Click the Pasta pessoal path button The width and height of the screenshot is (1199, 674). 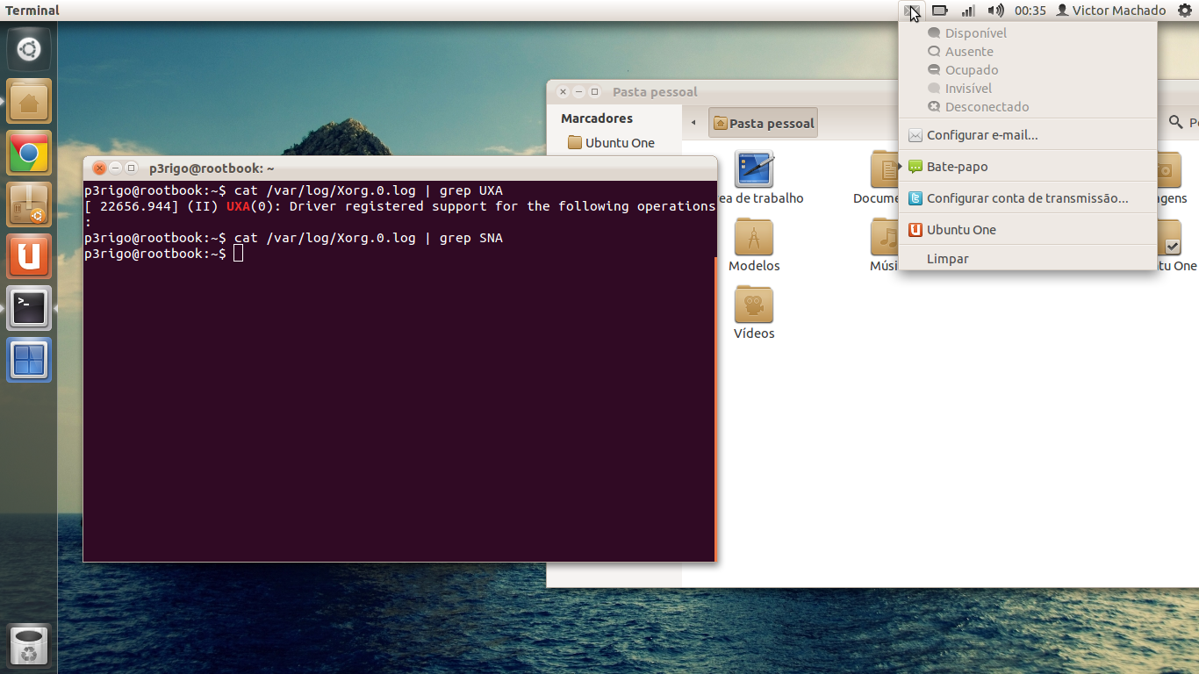[764, 124]
